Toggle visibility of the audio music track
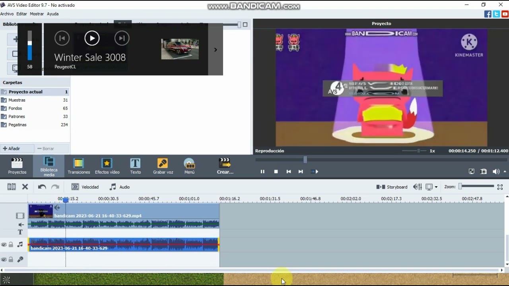 [4, 245]
